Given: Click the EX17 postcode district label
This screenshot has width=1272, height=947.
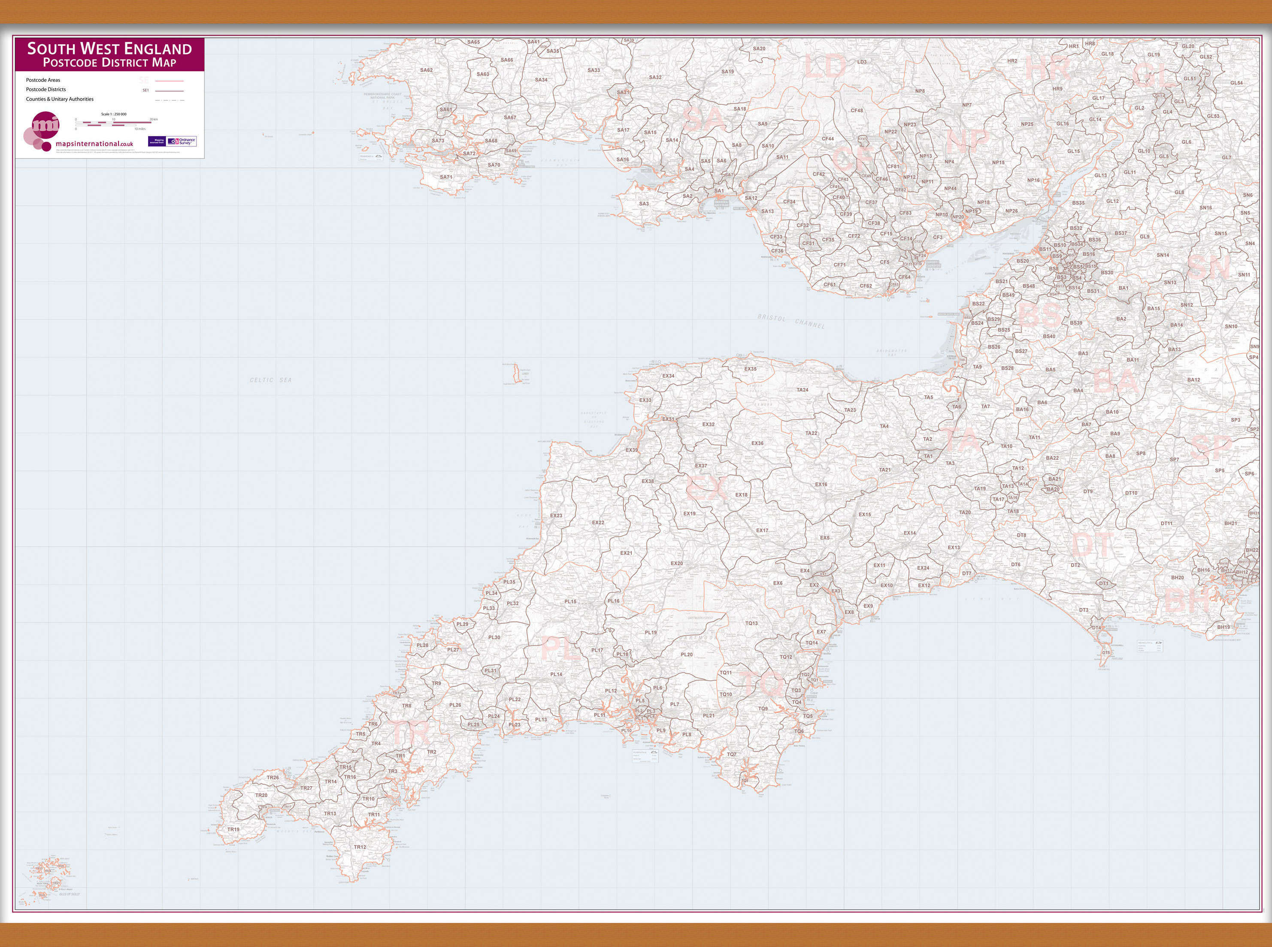Looking at the screenshot, I should [762, 530].
